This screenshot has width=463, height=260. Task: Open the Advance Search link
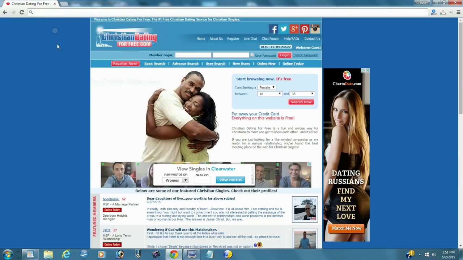click(x=185, y=64)
